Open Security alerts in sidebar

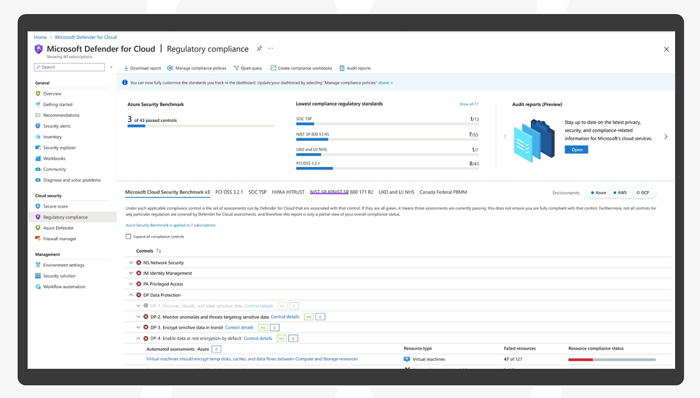(57, 126)
